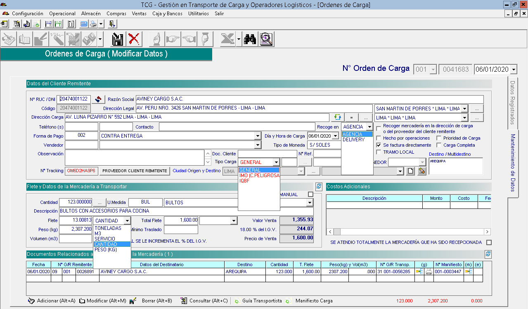Screen dimensions: 528x309
Task: Click the save floppy disk icon
Action: tap(118, 39)
